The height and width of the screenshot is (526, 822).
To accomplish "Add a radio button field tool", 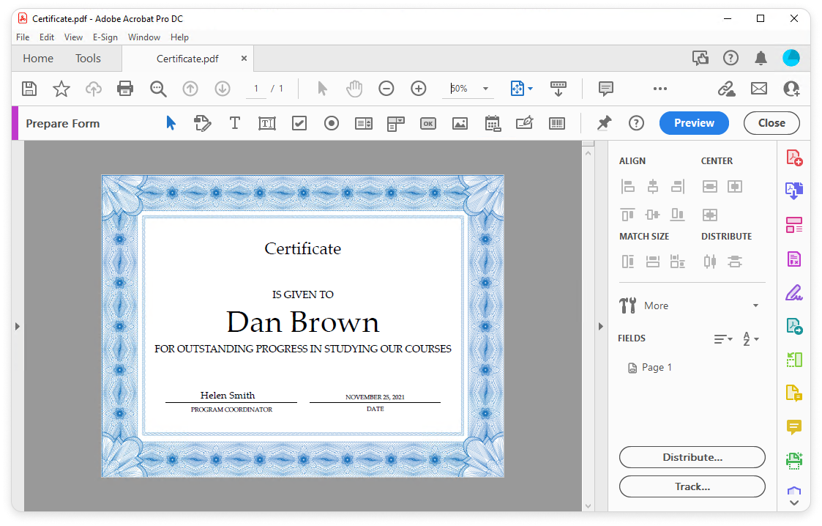I will [332, 123].
